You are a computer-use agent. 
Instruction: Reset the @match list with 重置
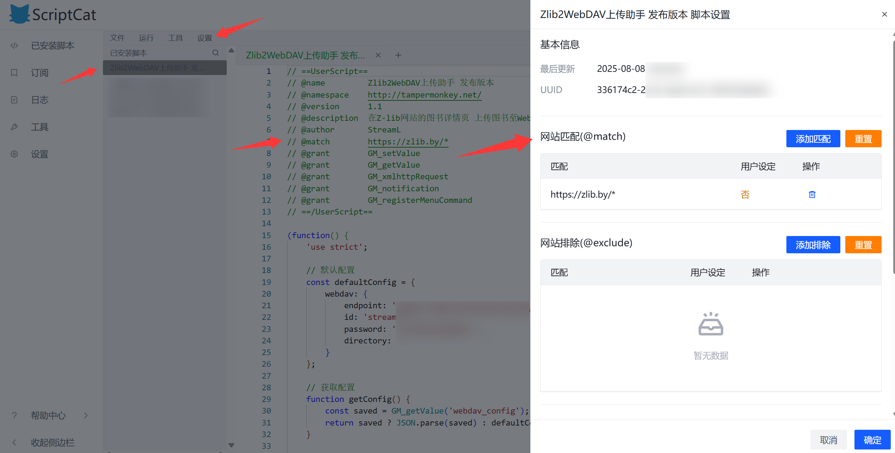pyautogui.click(x=863, y=139)
